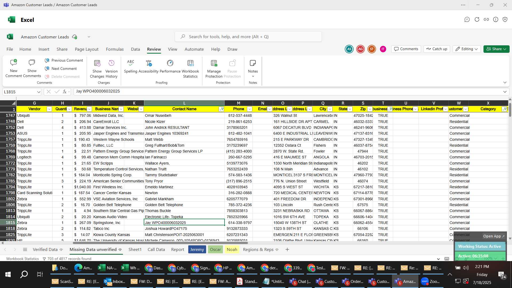Click the green Share button
The width and height of the screenshot is (512, 288).
click(x=496, y=49)
